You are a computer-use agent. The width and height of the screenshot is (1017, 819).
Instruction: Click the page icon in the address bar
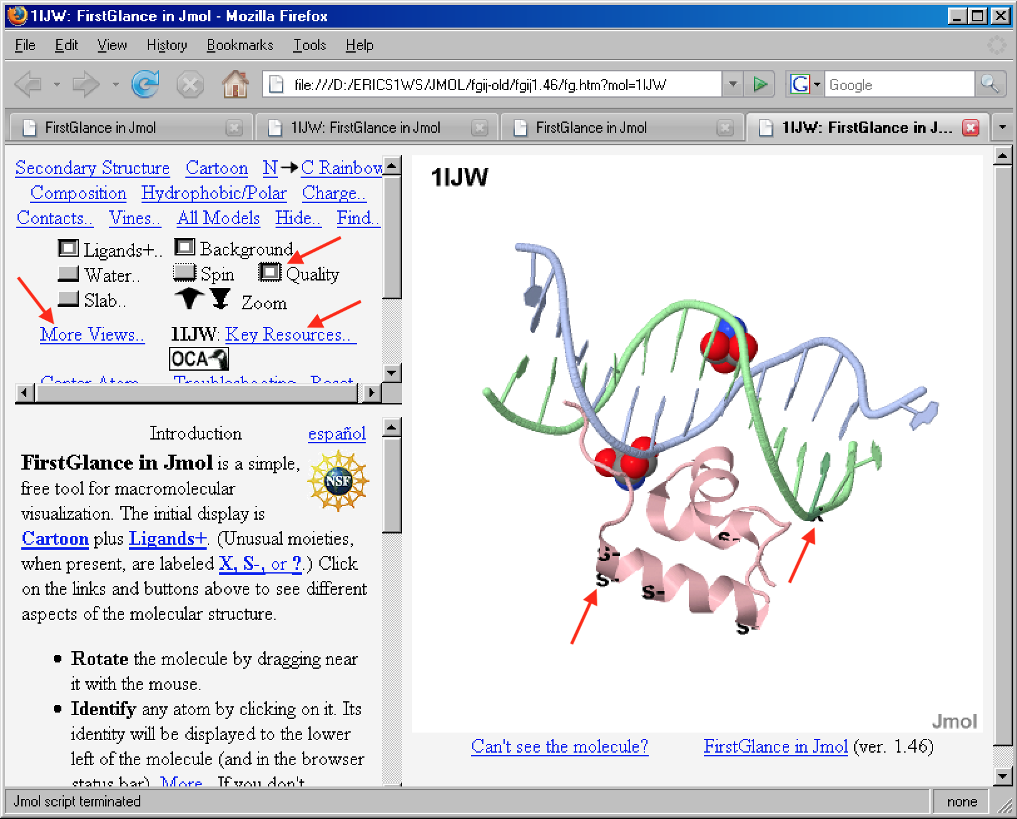coord(276,85)
